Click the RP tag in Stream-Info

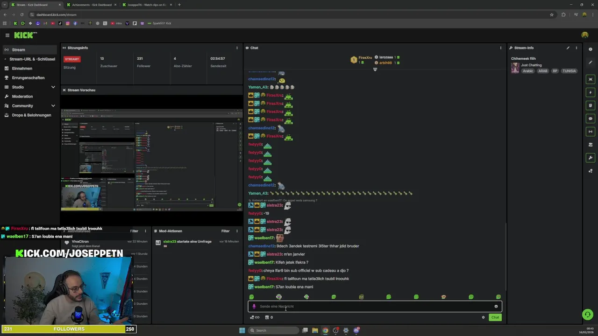point(555,71)
